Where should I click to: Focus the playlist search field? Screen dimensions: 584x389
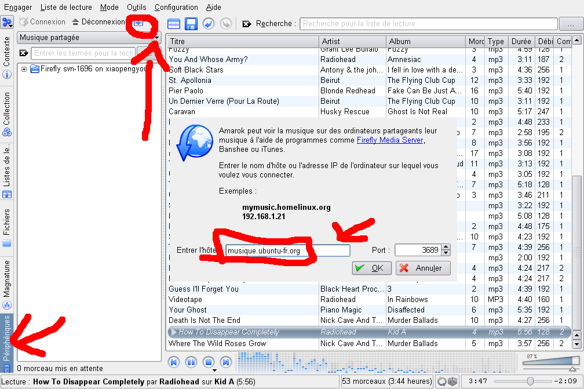point(428,23)
